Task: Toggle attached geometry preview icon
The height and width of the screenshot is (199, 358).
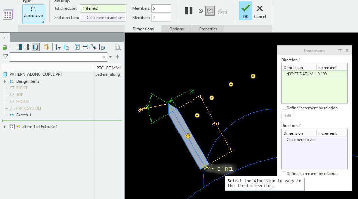Action: point(210,10)
